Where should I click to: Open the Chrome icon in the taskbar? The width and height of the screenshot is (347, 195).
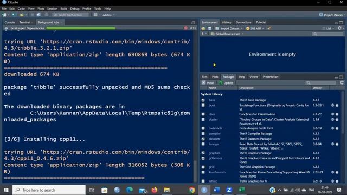pyautogui.click(x=192, y=190)
